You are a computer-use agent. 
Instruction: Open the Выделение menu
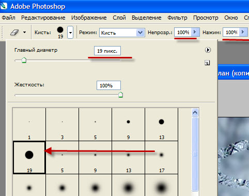point(147,18)
